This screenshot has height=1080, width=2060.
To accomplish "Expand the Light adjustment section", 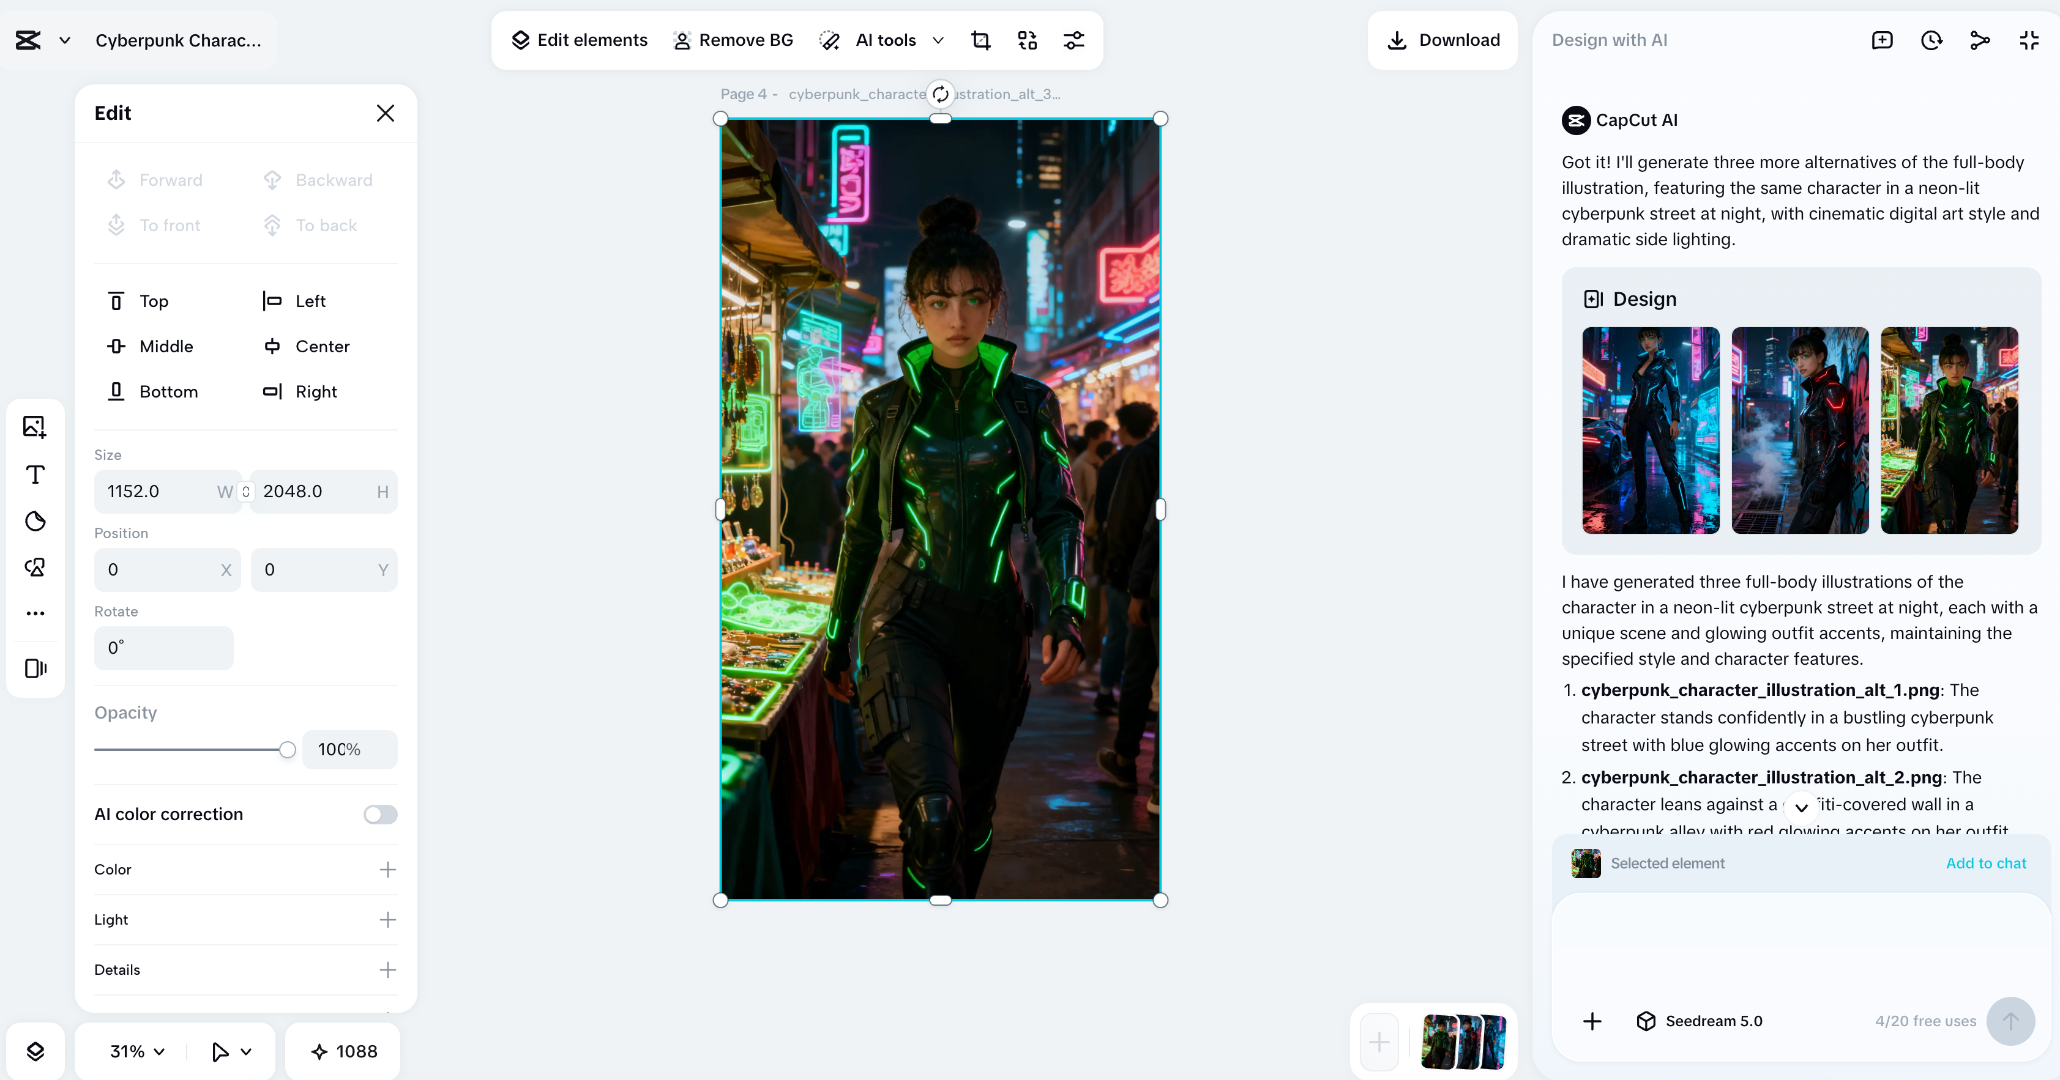I will tap(387, 919).
